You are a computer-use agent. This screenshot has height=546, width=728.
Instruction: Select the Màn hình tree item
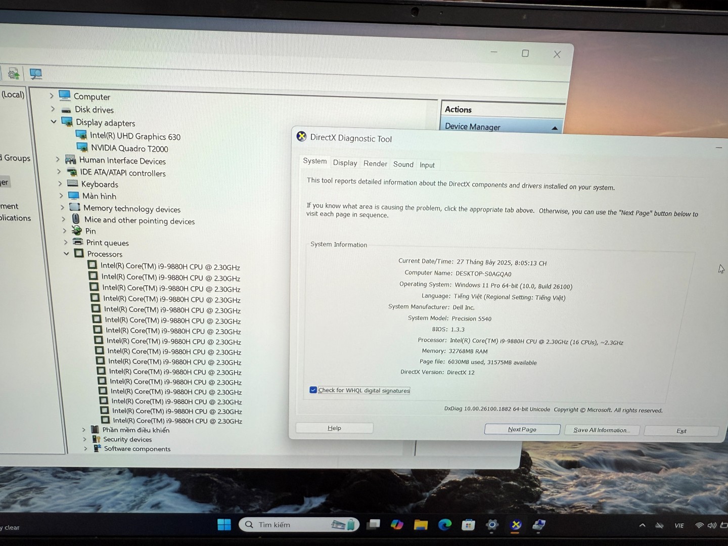[x=99, y=196]
